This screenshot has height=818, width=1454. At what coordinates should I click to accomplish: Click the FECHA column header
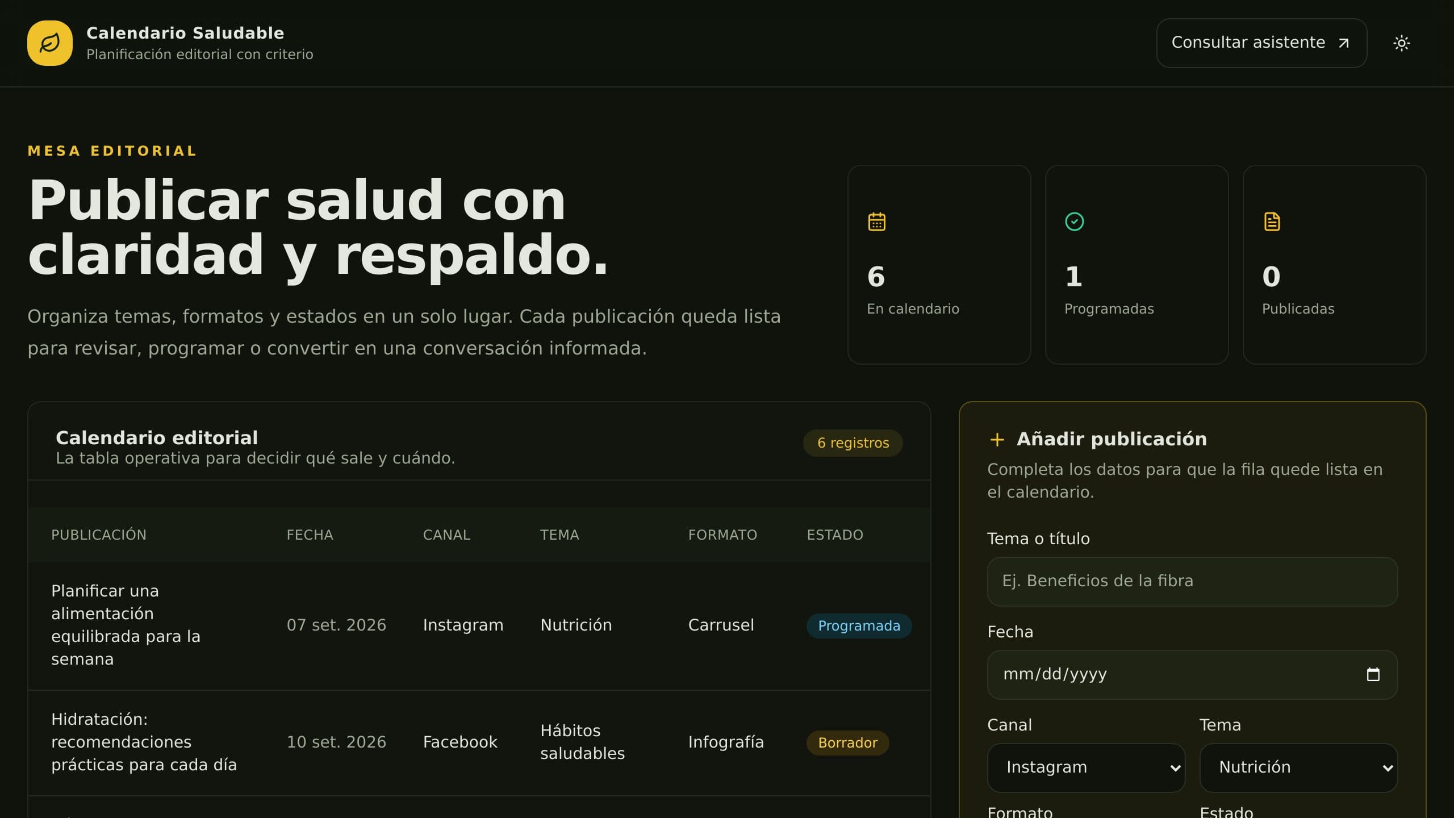click(310, 535)
